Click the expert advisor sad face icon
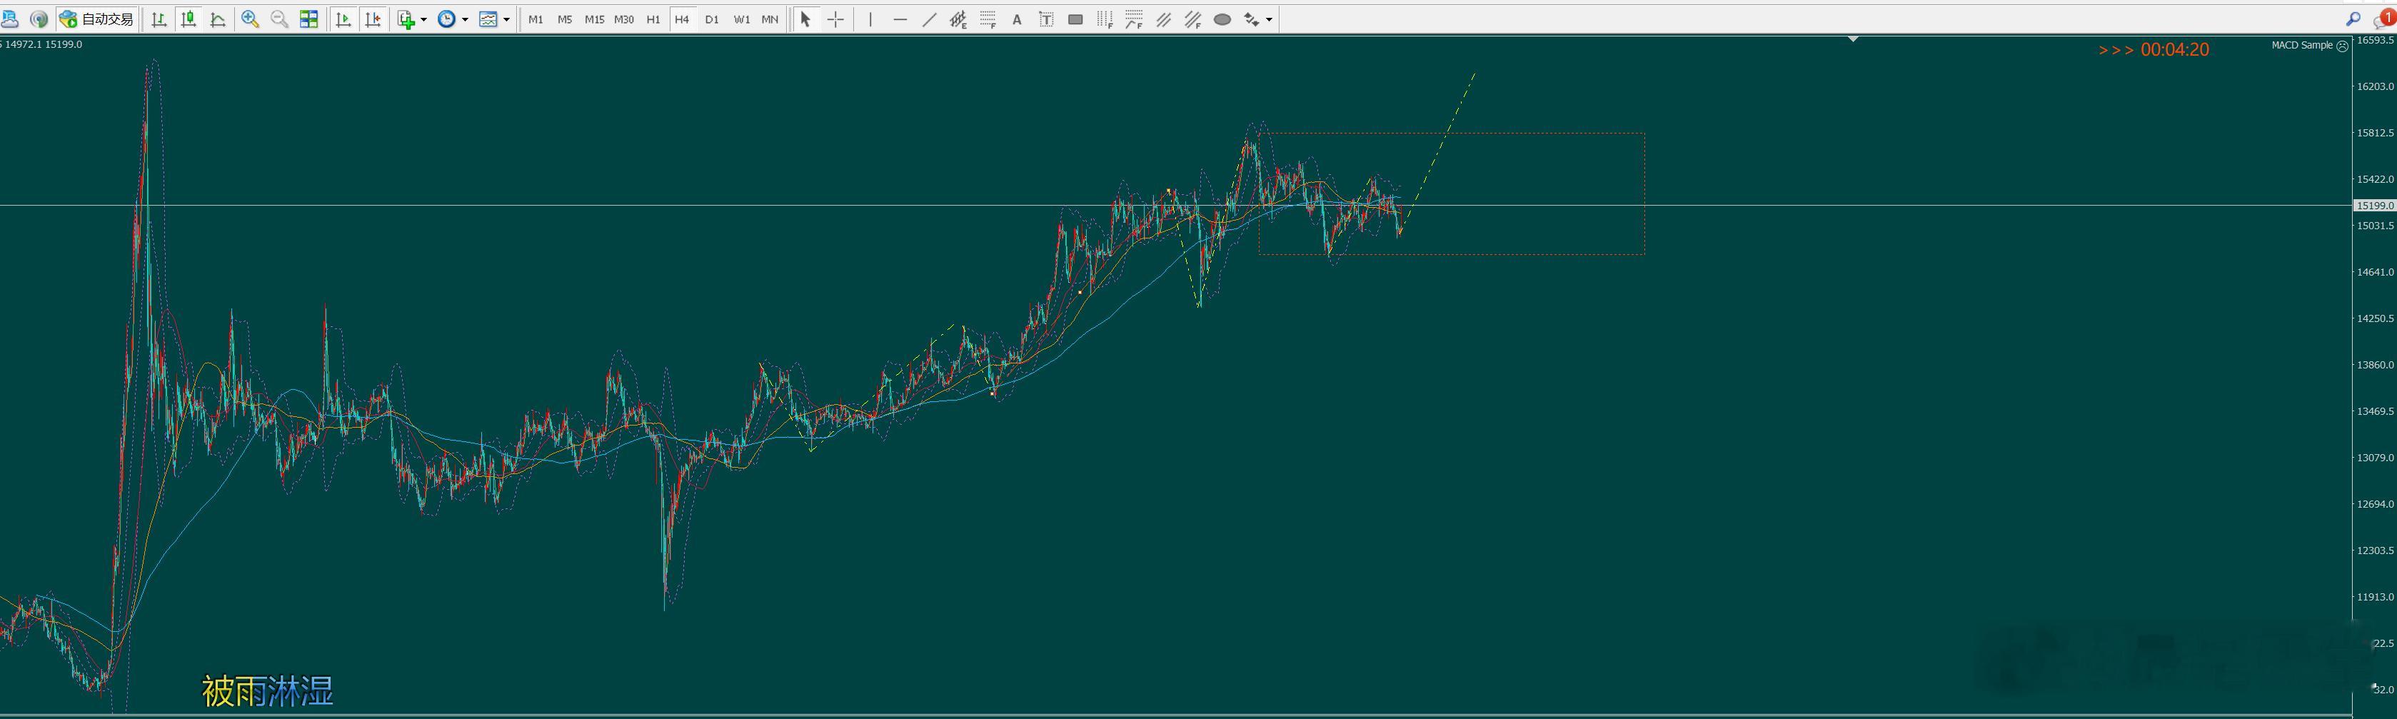Image resolution: width=2397 pixels, height=719 pixels. coord(2342,46)
